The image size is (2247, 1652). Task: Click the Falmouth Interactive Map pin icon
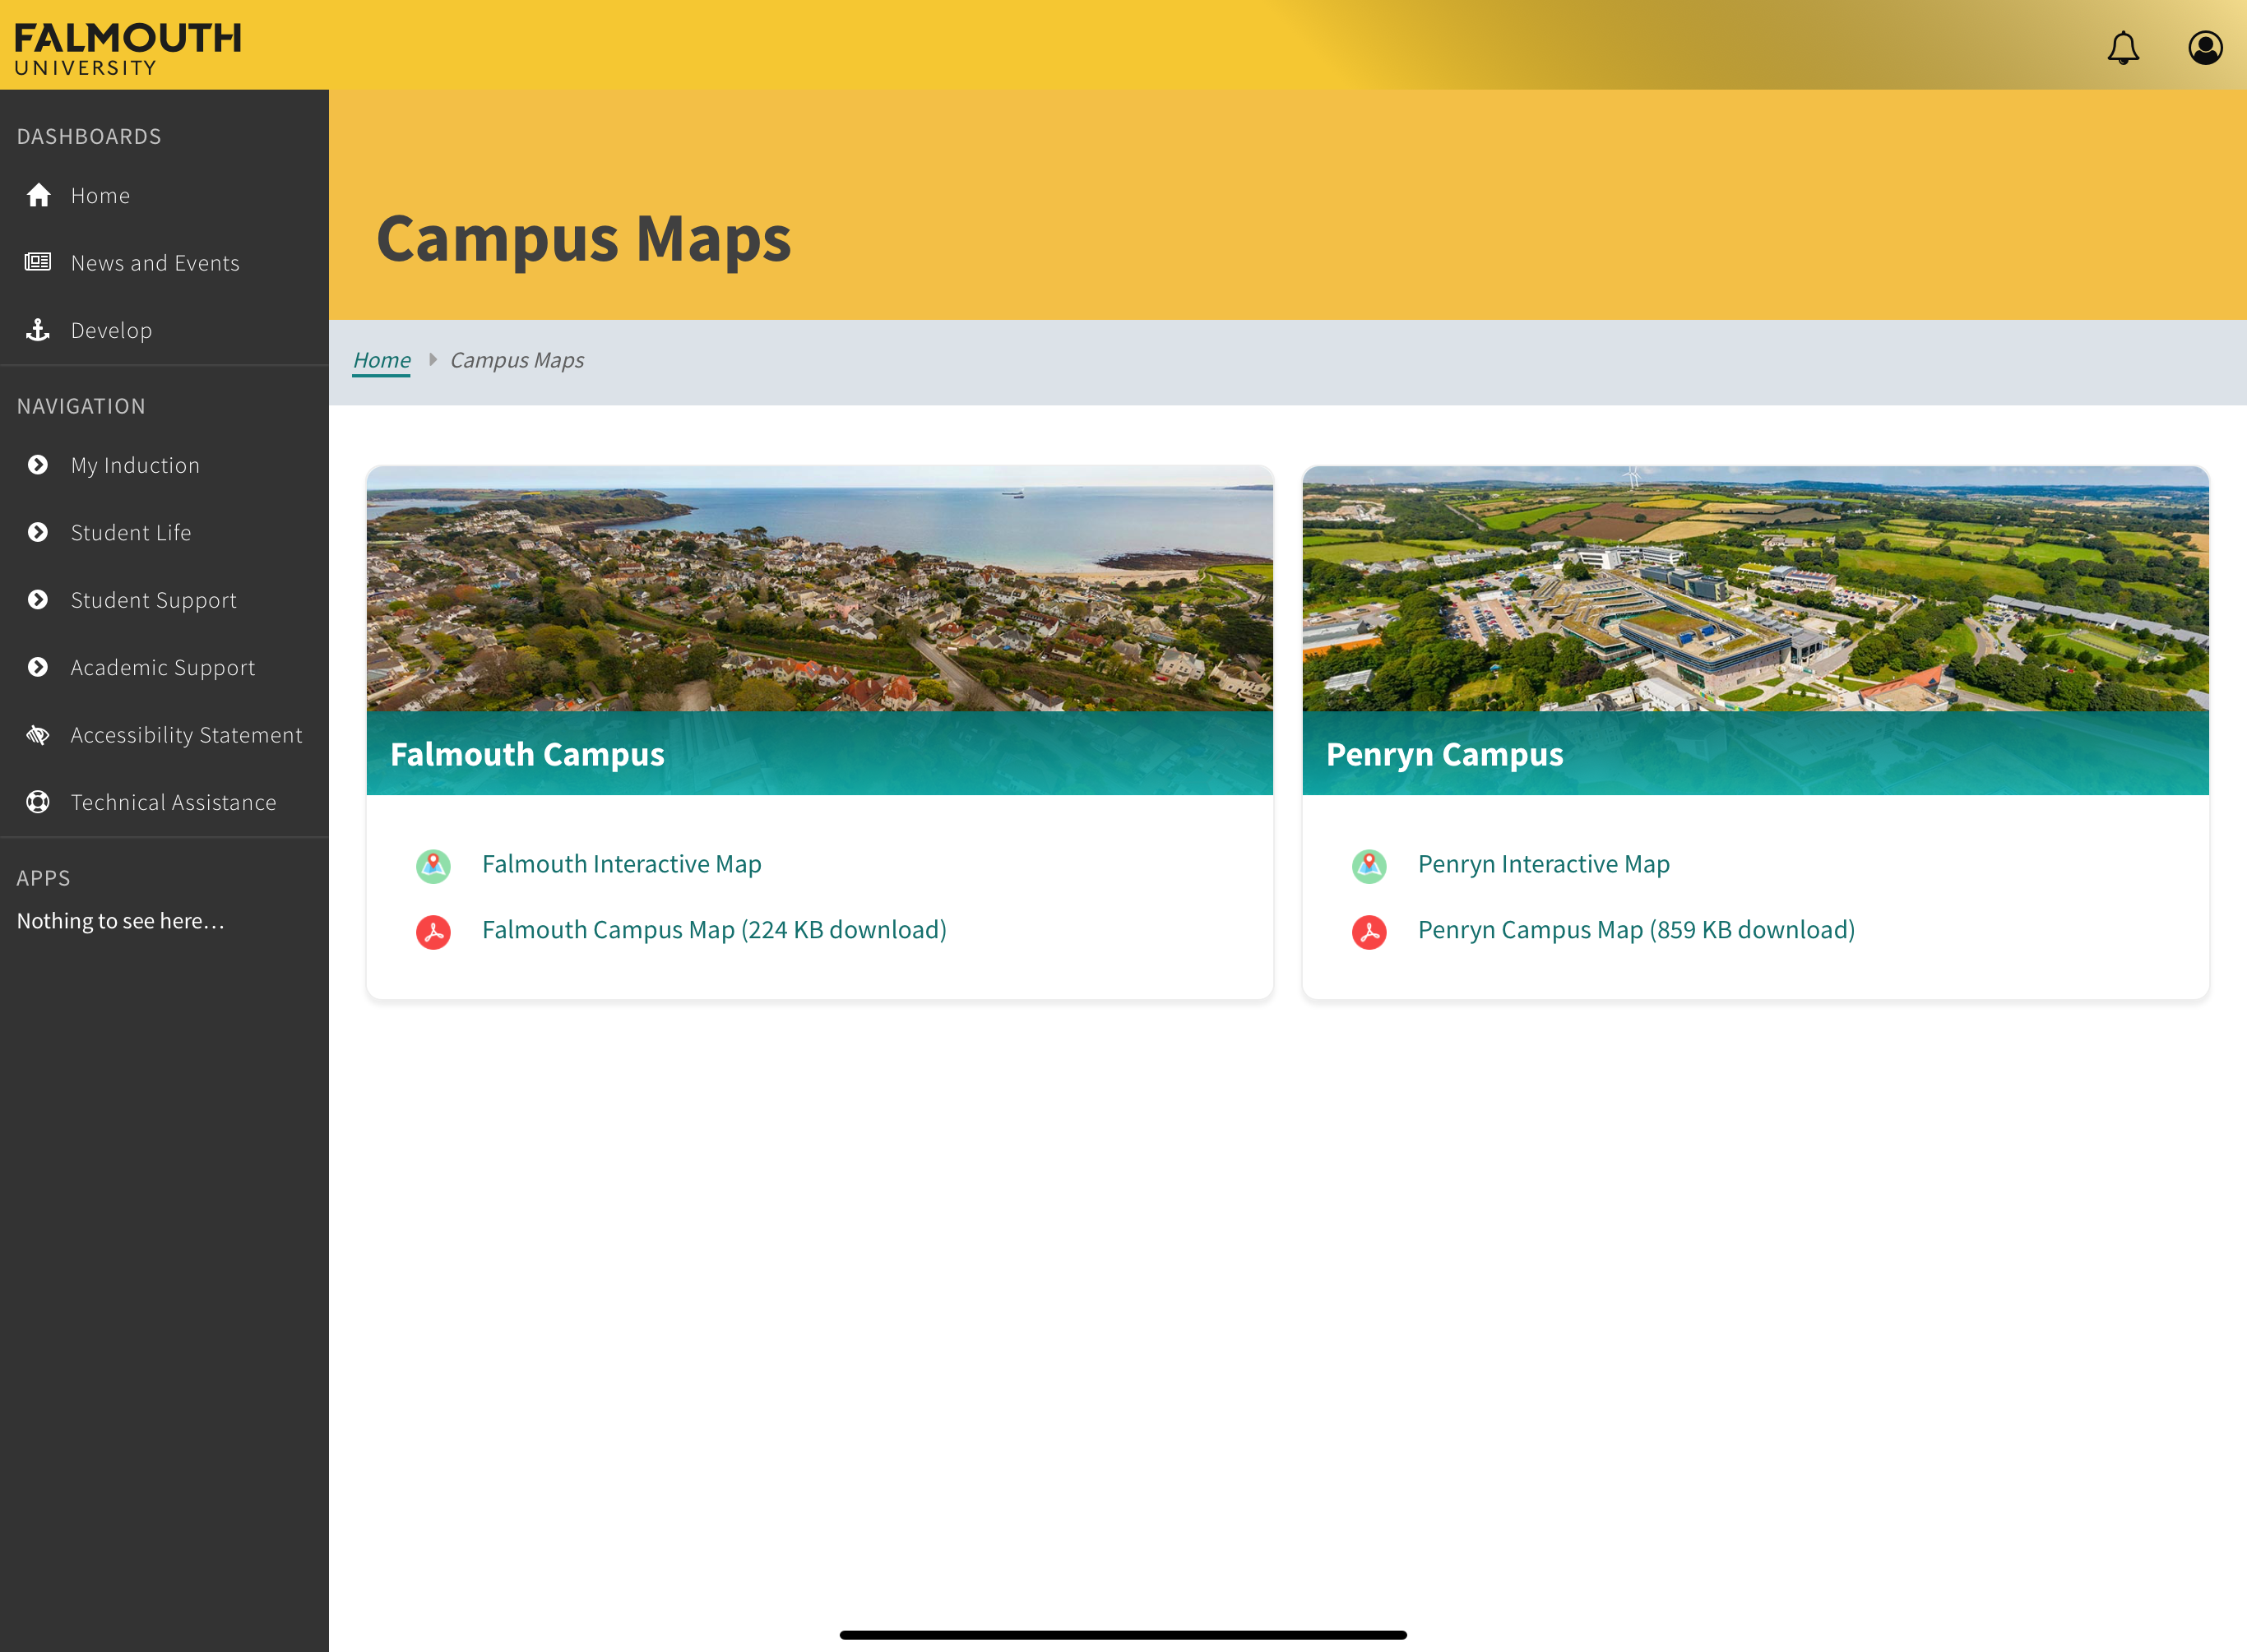tap(433, 865)
